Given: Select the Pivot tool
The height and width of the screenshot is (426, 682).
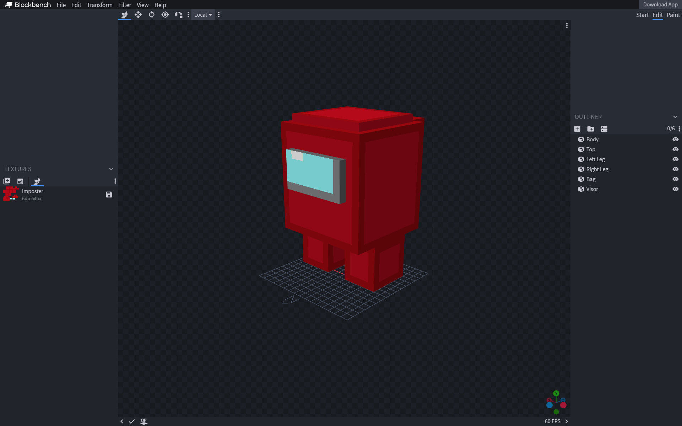Looking at the screenshot, I should coord(165,15).
